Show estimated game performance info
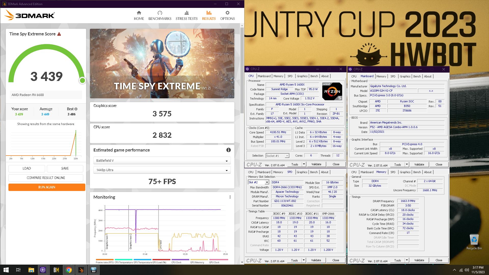This screenshot has width=489, height=275. 228,150
